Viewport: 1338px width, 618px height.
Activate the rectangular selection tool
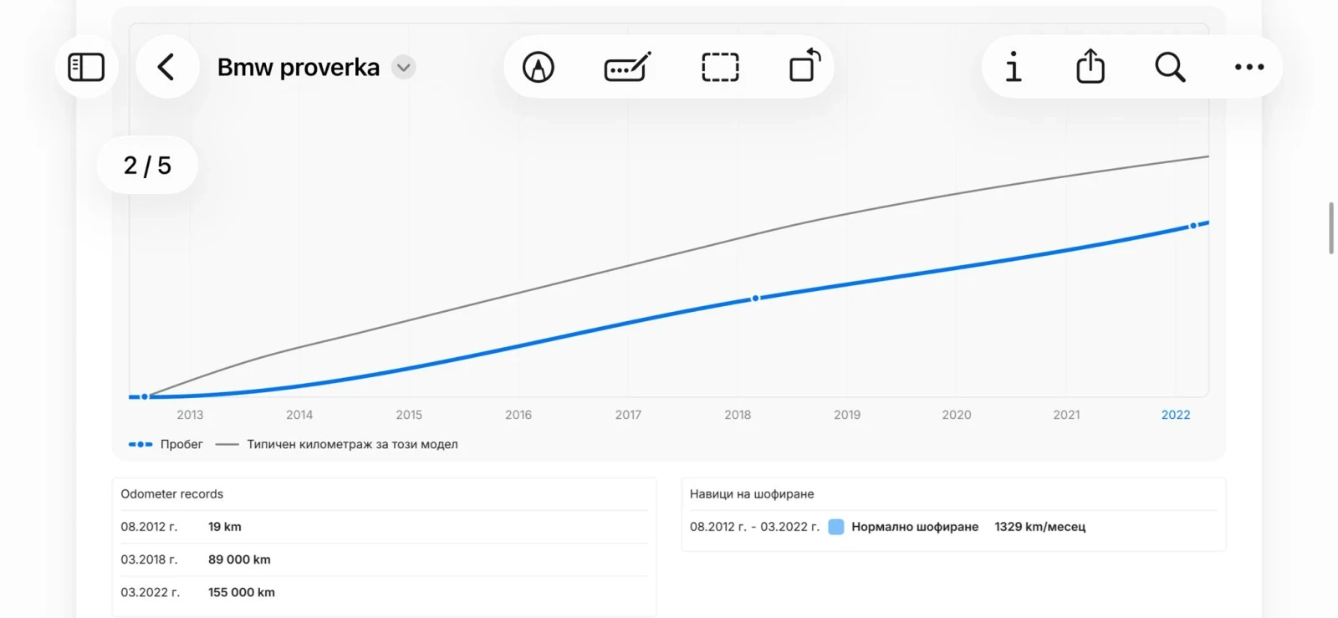coord(720,67)
